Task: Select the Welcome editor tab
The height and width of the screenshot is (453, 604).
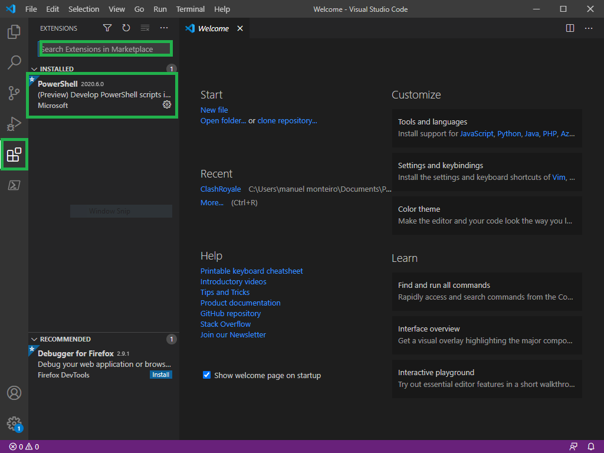Action: [214, 28]
